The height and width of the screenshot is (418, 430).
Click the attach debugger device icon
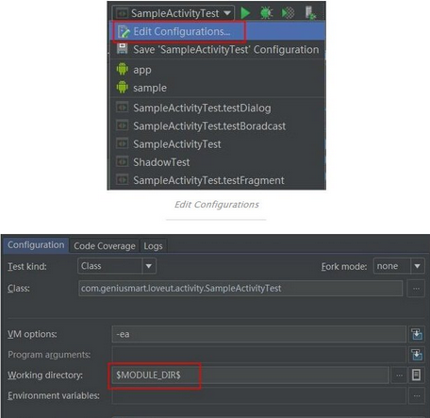click(310, 13)
